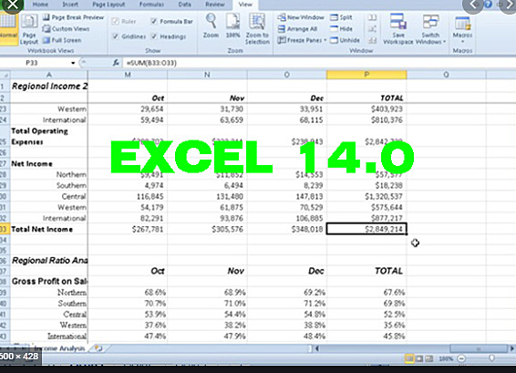
Task: Click Zoom to Selection
Action: (257, 29)
